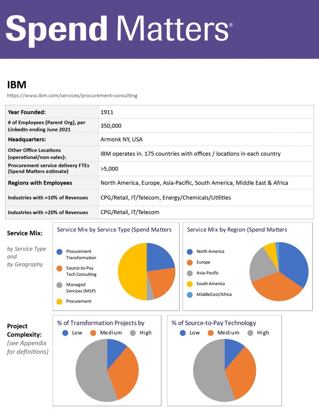Image resolution: width=319 pixels, height=410 pixels.
Task: Click the Spend Matters logo in the banner
Action: point(119,29)
